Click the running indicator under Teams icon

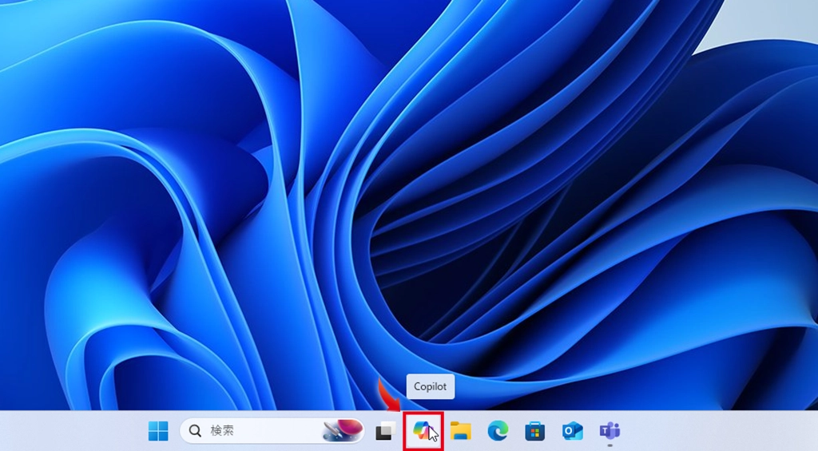(x=610, y=445)
